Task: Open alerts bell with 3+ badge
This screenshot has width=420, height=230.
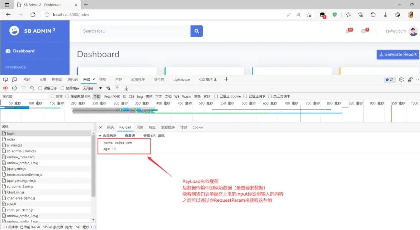Action: 349,31
